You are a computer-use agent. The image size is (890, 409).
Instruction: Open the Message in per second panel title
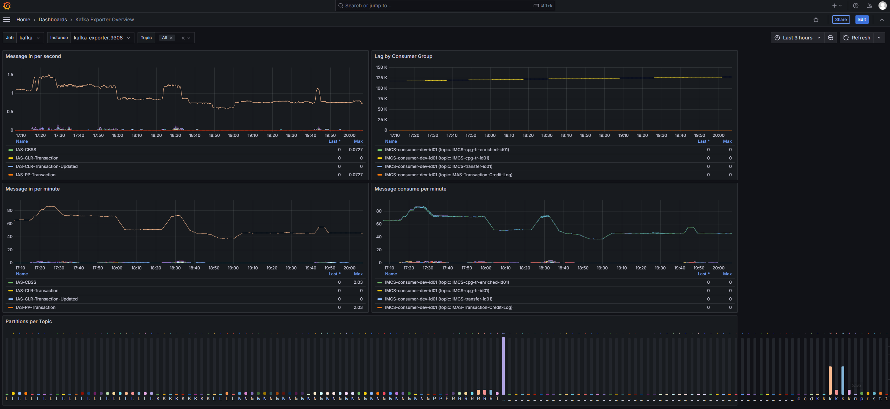point(33,56)
